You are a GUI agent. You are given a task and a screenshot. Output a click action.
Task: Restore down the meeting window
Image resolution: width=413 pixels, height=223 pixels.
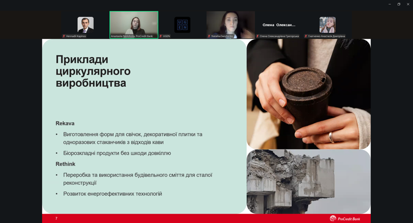[399, 4]
